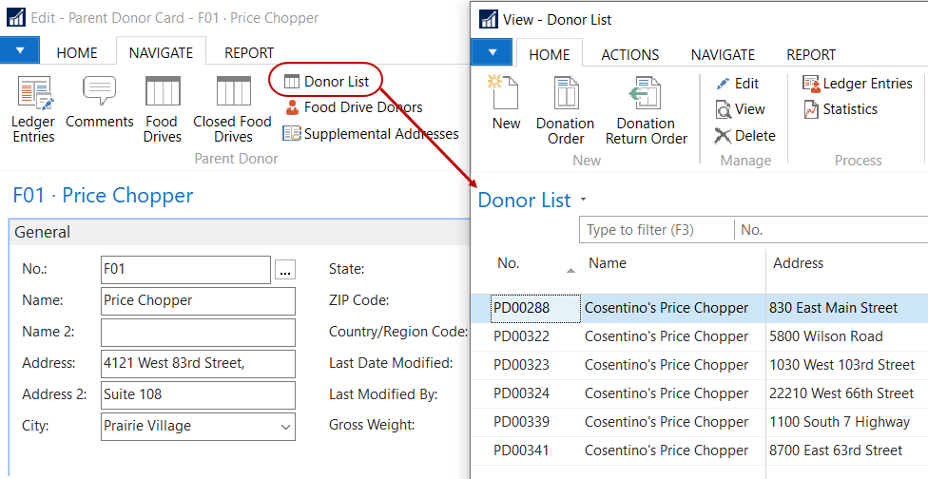928x479 pixels.
Task: Switch to ACTIONS tab in Donor List
Action: tap(629, 54)
